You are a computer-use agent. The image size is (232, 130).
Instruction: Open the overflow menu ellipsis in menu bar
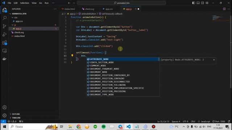tap(53, 3)
